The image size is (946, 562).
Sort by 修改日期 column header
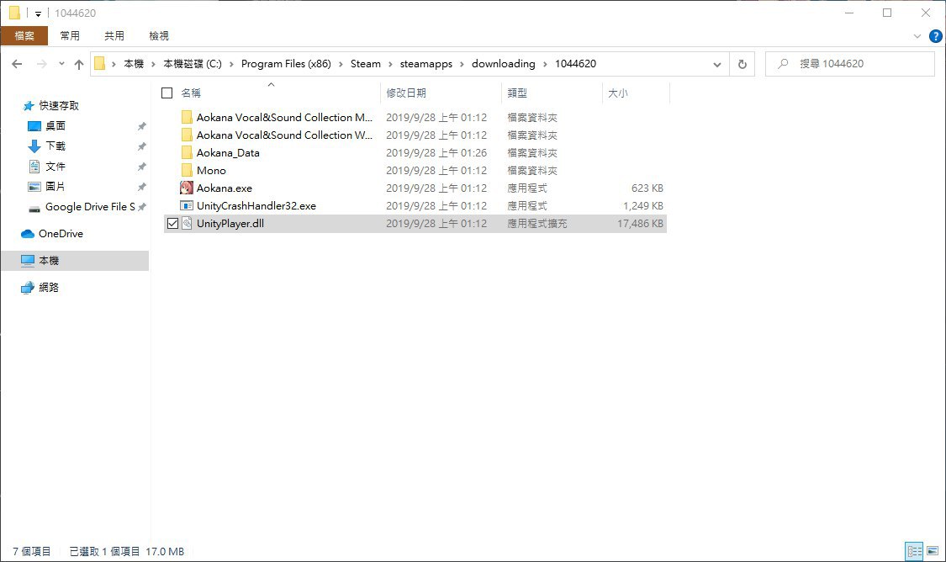coord(406,93)
